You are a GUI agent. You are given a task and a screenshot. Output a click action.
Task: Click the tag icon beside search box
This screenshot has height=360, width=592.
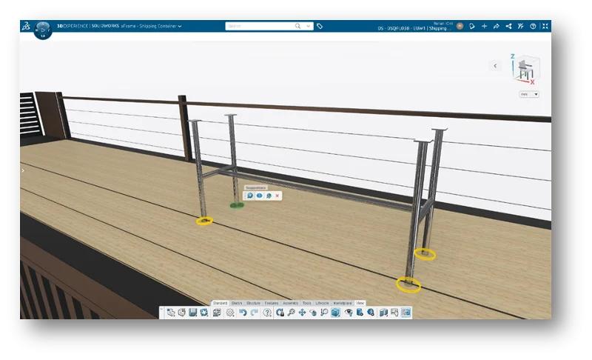(x=320, y=26)
